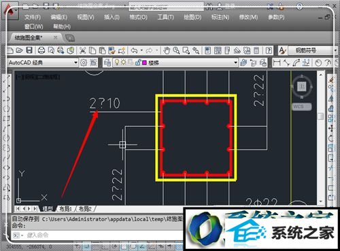The image size is (340, 251).
Task: Open the 文件(F) menu
Action: [x=33, y=17]
